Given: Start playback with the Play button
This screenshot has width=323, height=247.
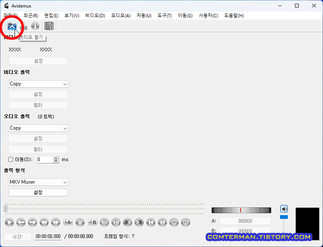Looking at the screenshot, I should pos(9,223).
